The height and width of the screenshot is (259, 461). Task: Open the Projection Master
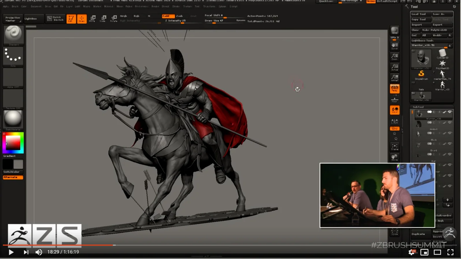tap(13, 19)
